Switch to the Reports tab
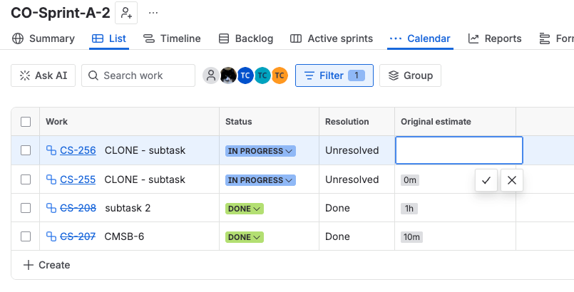The image size is (574, 292). point(495,38)
